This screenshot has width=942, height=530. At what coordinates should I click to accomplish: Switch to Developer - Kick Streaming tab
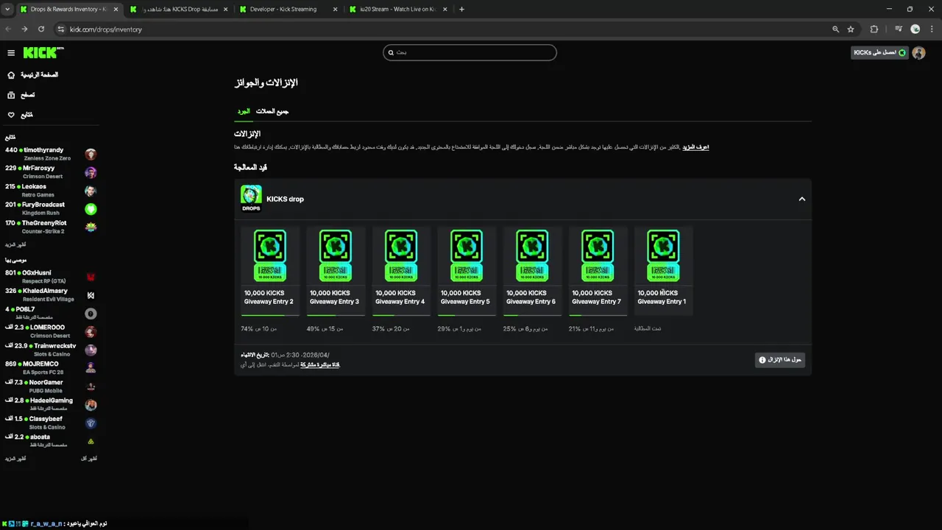click(288, 10)
